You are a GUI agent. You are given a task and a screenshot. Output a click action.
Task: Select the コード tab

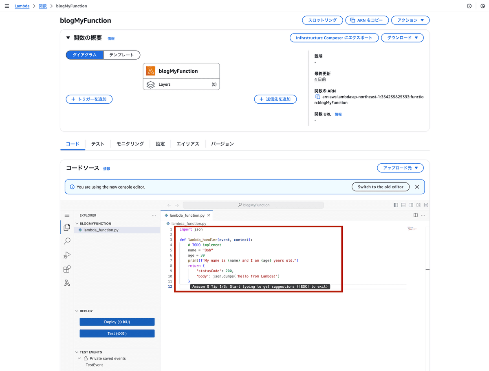tap(73, 144)
